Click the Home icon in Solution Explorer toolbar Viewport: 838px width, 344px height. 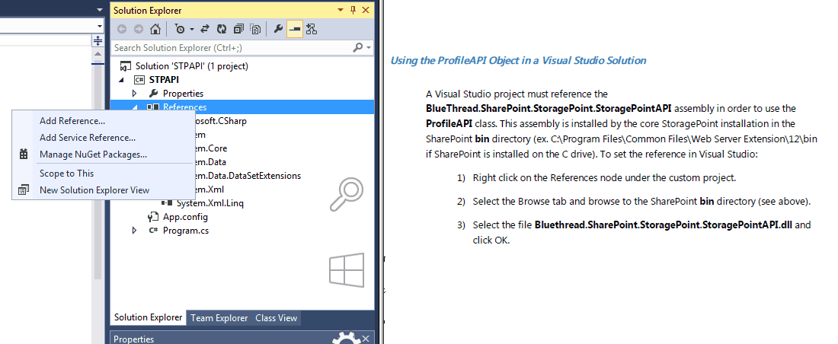[155, 29]
